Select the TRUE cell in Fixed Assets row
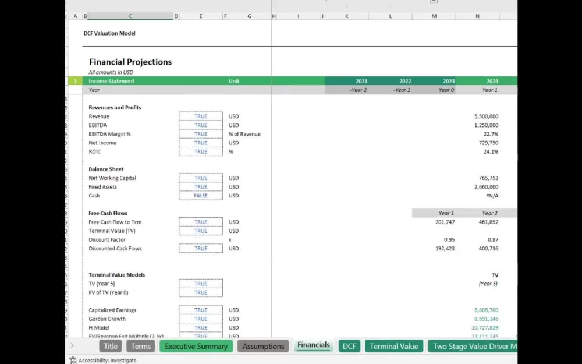This screenshot has width=582, height=364. click(201, 187)
